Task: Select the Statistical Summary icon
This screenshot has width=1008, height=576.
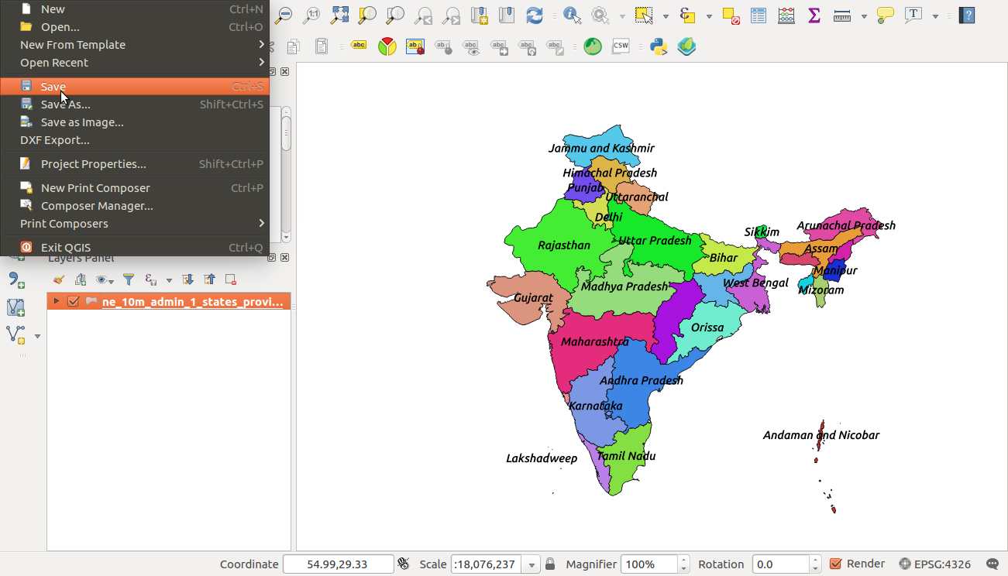Action: tap(786, 14)
